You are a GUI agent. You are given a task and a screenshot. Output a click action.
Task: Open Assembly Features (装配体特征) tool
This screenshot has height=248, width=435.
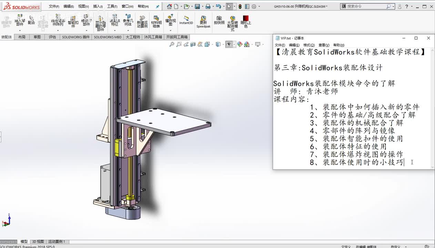click(114, 21)
